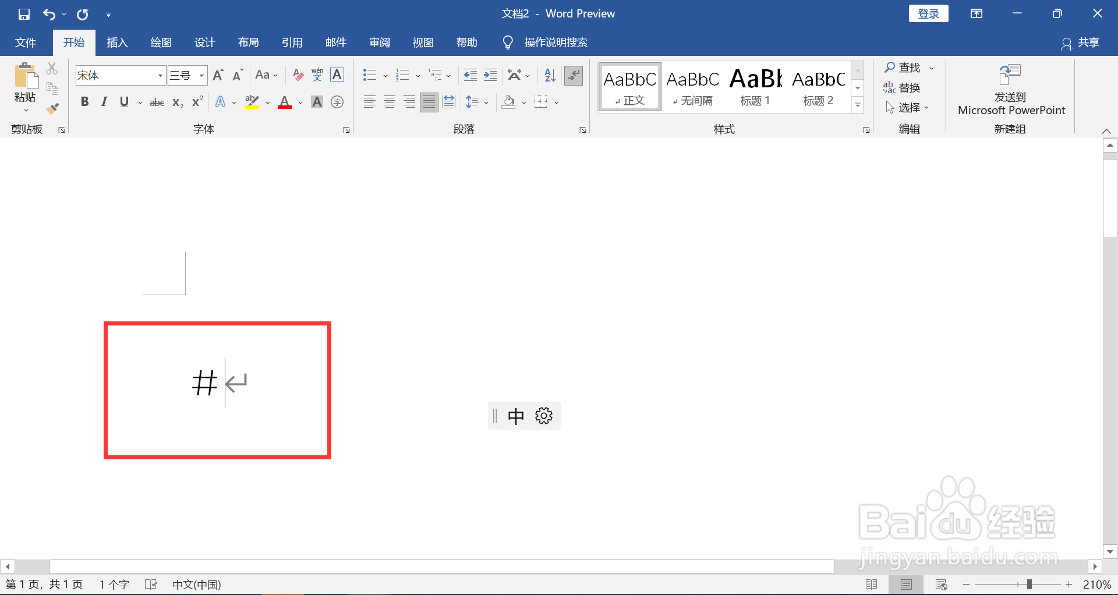Click the zoom slider handle
The width and height of the screenshot is (1118, 595).
click(1029, 584)
